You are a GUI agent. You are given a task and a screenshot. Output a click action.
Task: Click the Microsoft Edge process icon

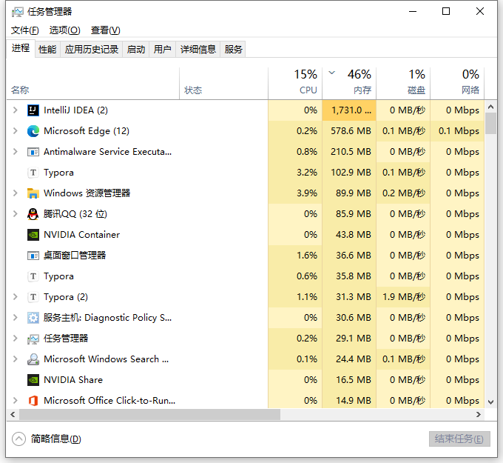33,131
